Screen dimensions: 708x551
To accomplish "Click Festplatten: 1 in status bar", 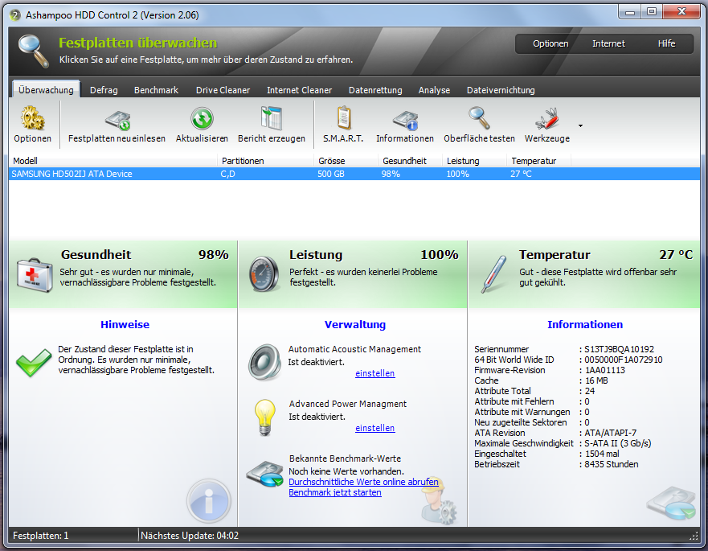I will (x=41, y=536).
